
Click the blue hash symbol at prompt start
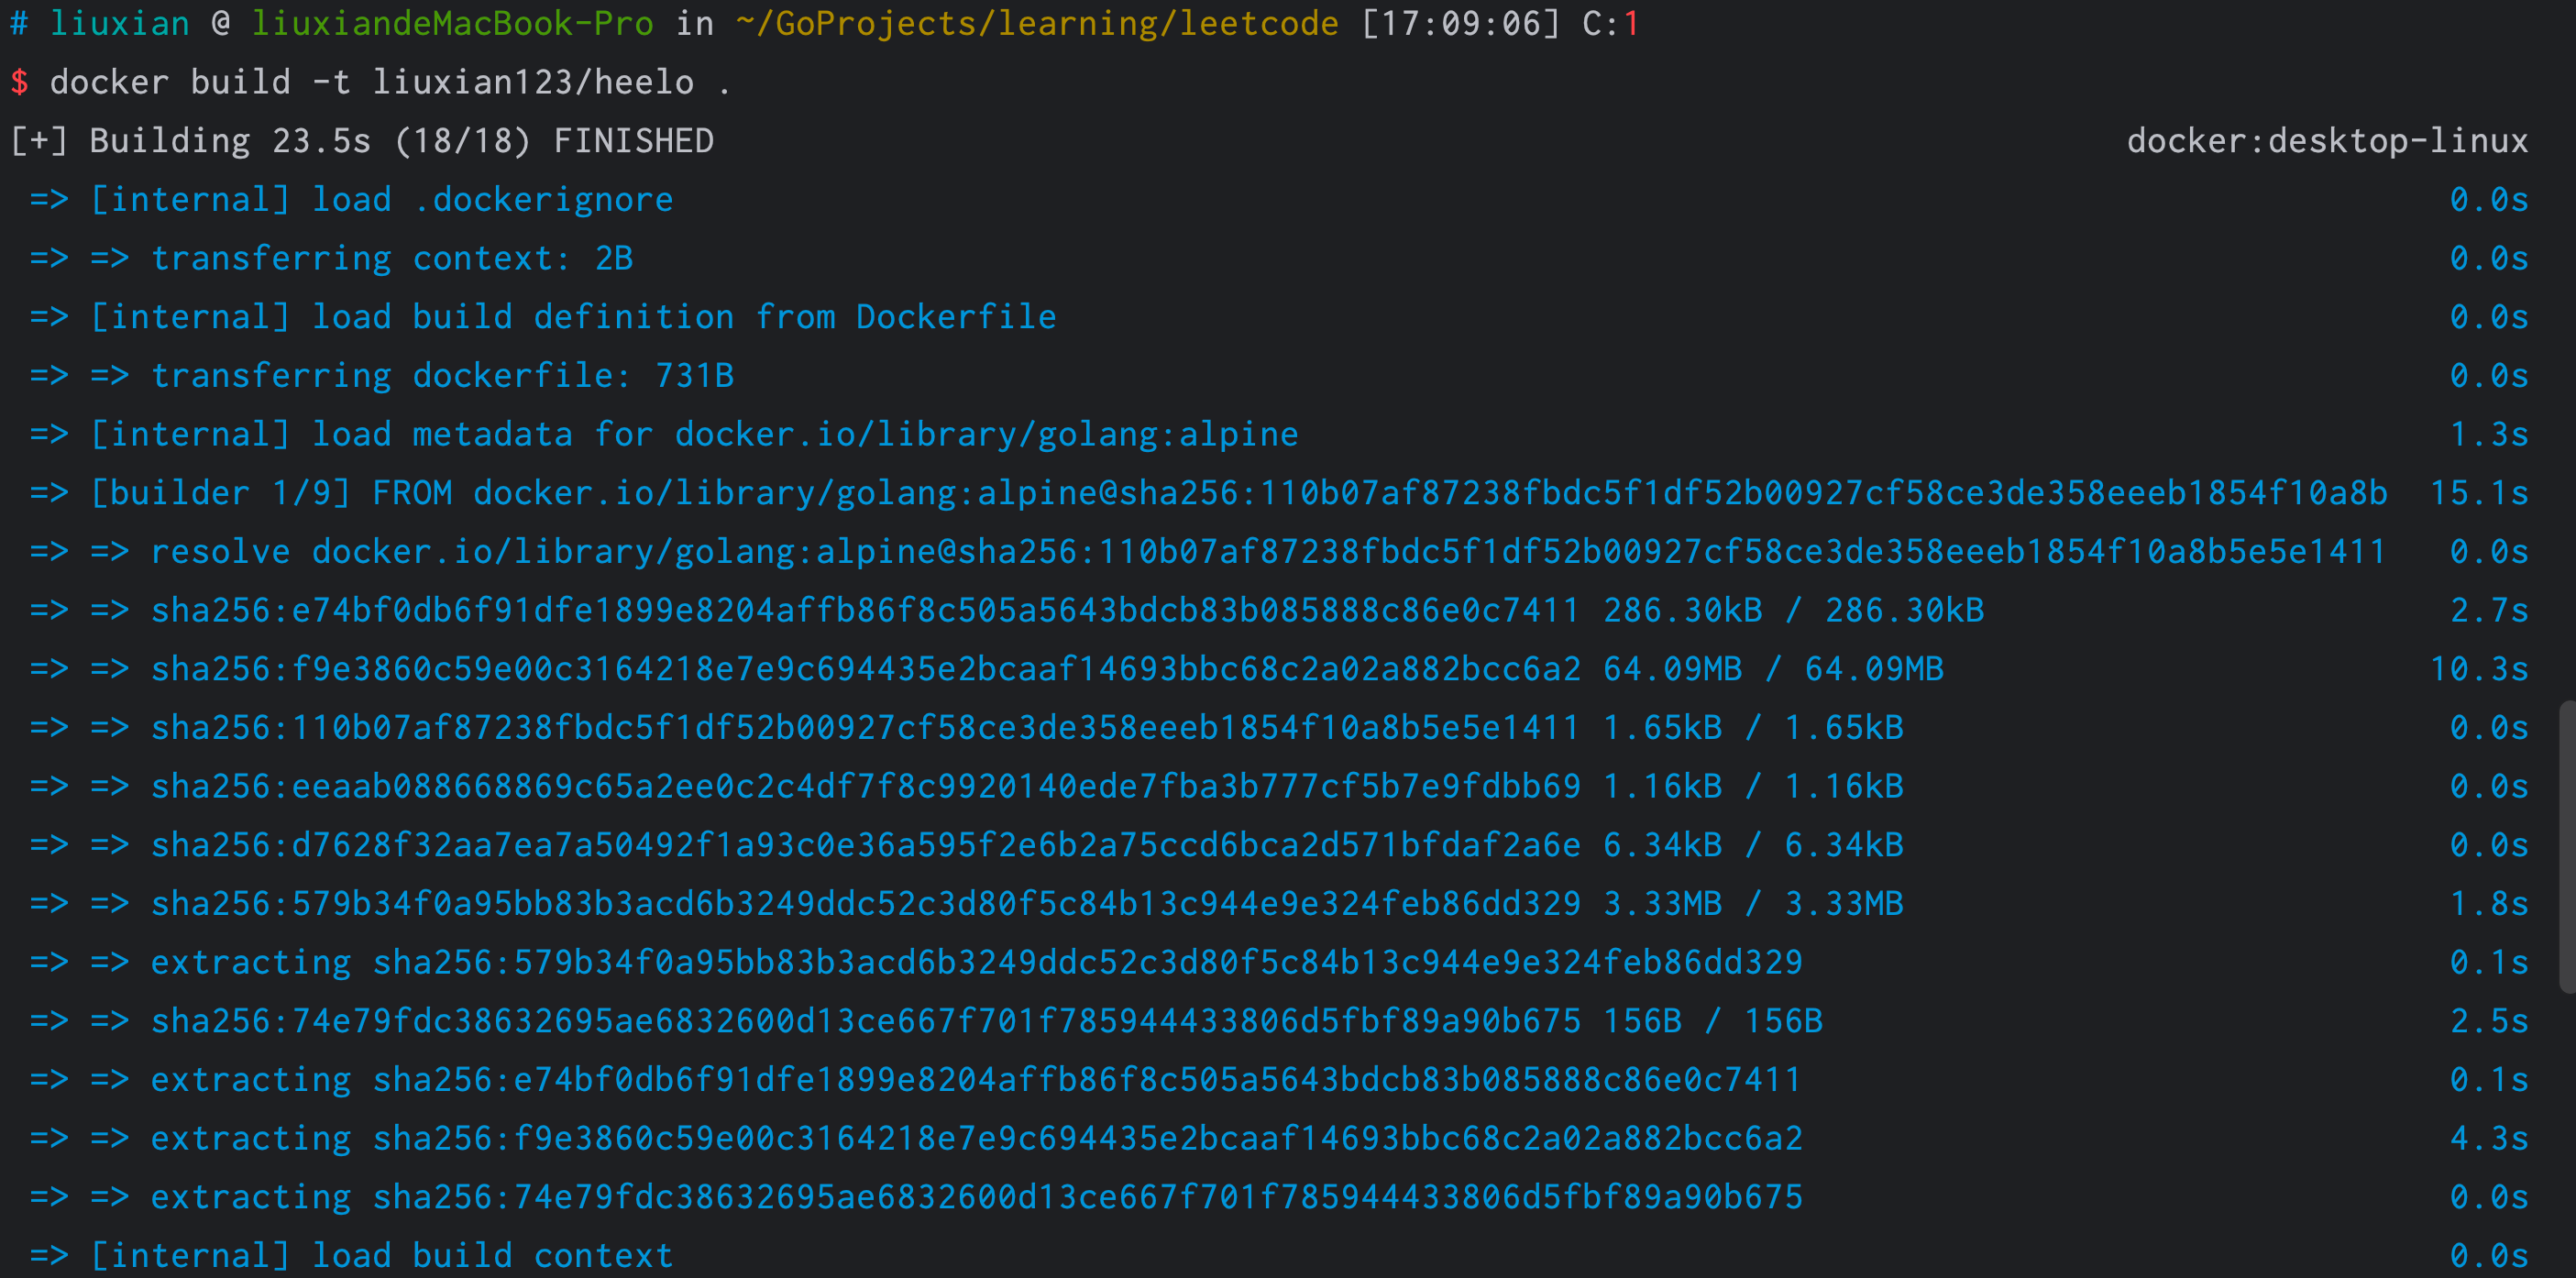[19, 23]
